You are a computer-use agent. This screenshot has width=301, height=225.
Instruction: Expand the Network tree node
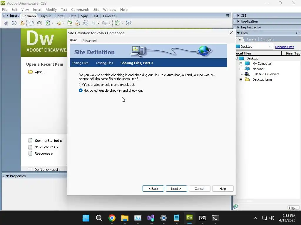(241, 69)
